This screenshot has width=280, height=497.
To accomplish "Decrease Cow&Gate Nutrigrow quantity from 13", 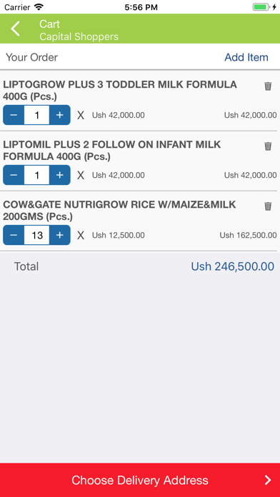I will 14,235.
